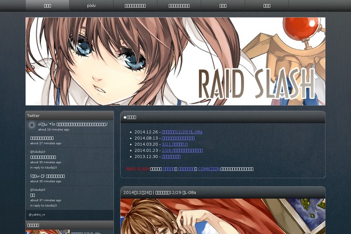Follow the COMICZIN link
This screenshot has height=234, width=351.
209,169
